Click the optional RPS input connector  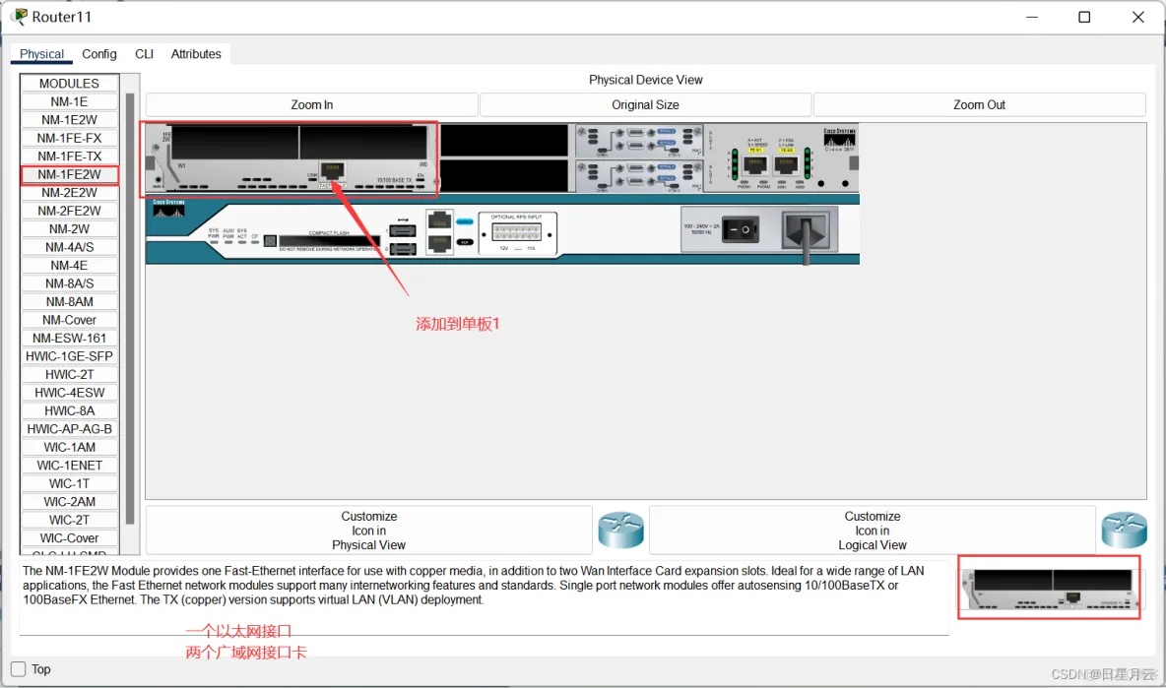click(517, 232)
